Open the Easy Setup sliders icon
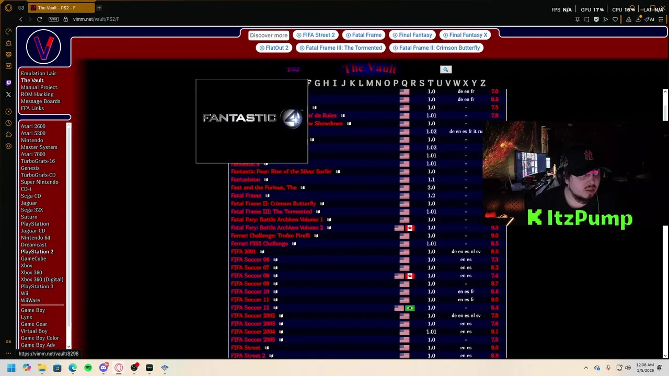 pyautogui.click(x=661, y=19)
